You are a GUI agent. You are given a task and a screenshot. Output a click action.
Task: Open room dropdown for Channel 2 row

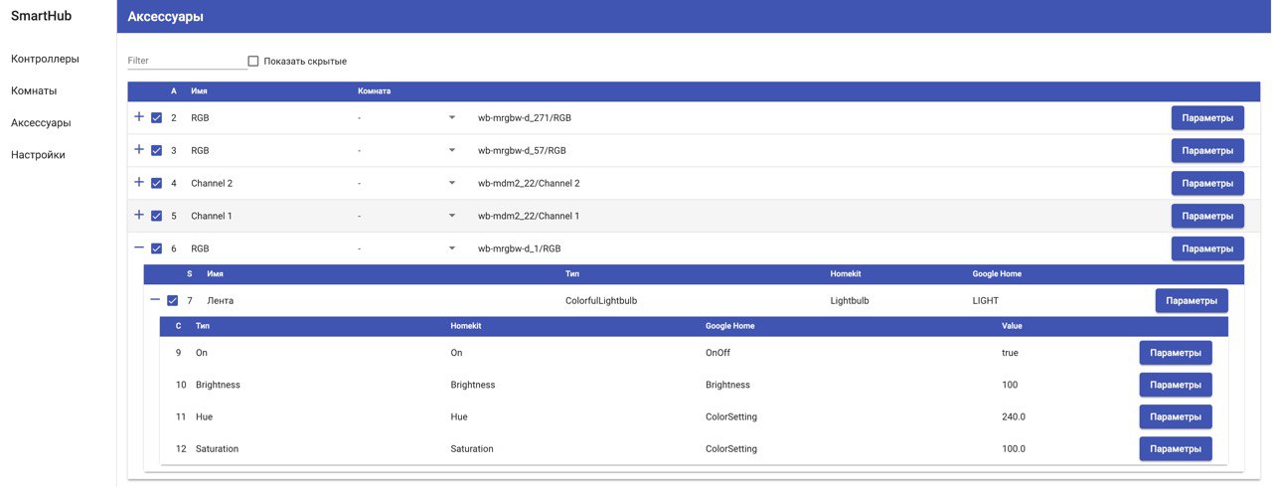[452, 183]
